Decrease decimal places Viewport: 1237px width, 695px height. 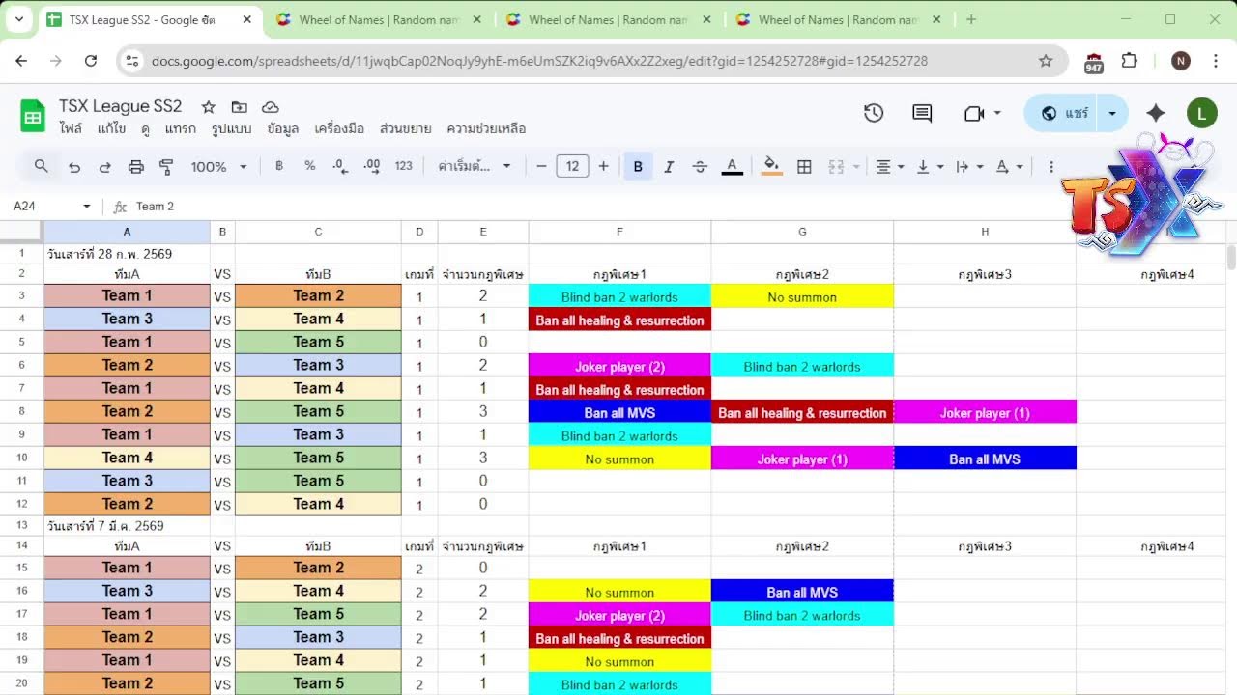pyautogui.click(x=340, y=166)
